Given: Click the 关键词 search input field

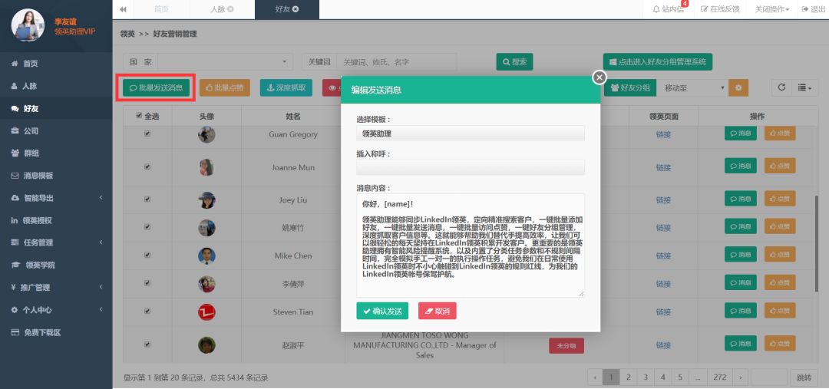Looking at the screenshot, I should [x=397, y=62].
